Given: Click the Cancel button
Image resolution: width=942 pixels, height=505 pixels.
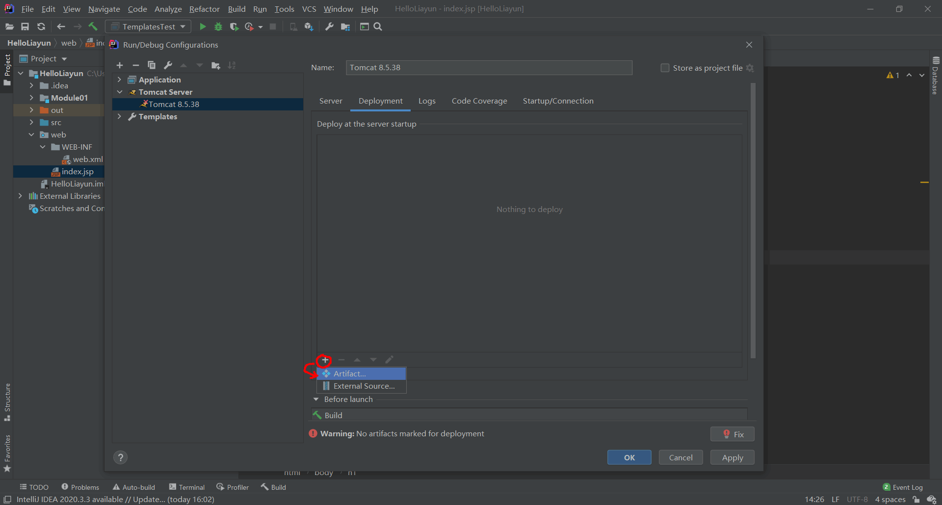Looking at the screenshot, I should click(x=680, y=457).
